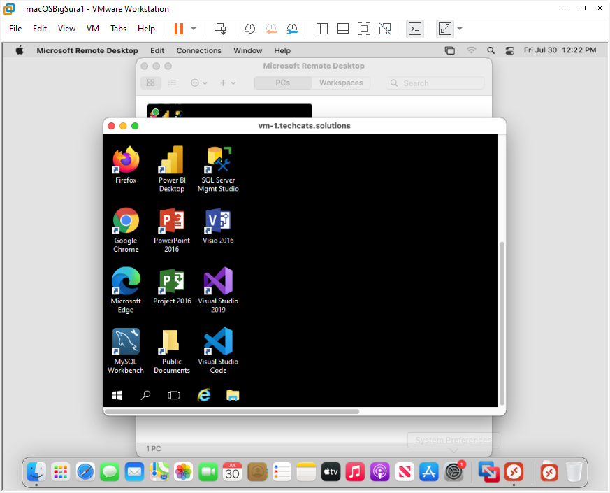The width and height of the screenshot is (610, 493).
Task: Launch Visual Studio 2019 shortcut
Action: click(218, 290)
